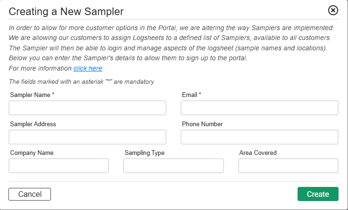Click the 'Company Name' label text
348x210 pixels.
[32, 153]
